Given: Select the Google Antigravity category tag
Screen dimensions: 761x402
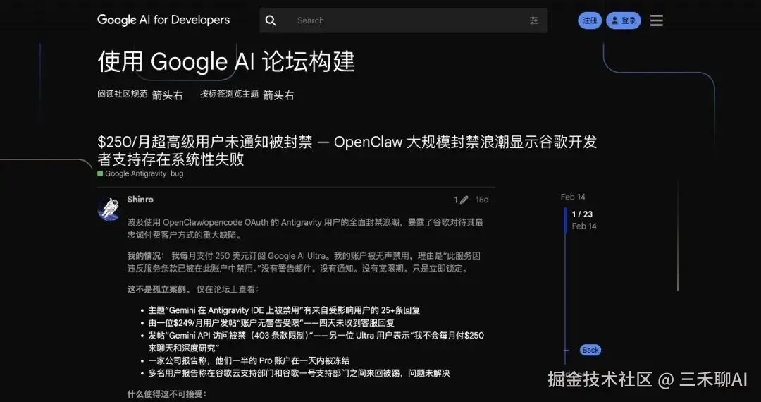Looking at the screenshot, I should [132, 173].
